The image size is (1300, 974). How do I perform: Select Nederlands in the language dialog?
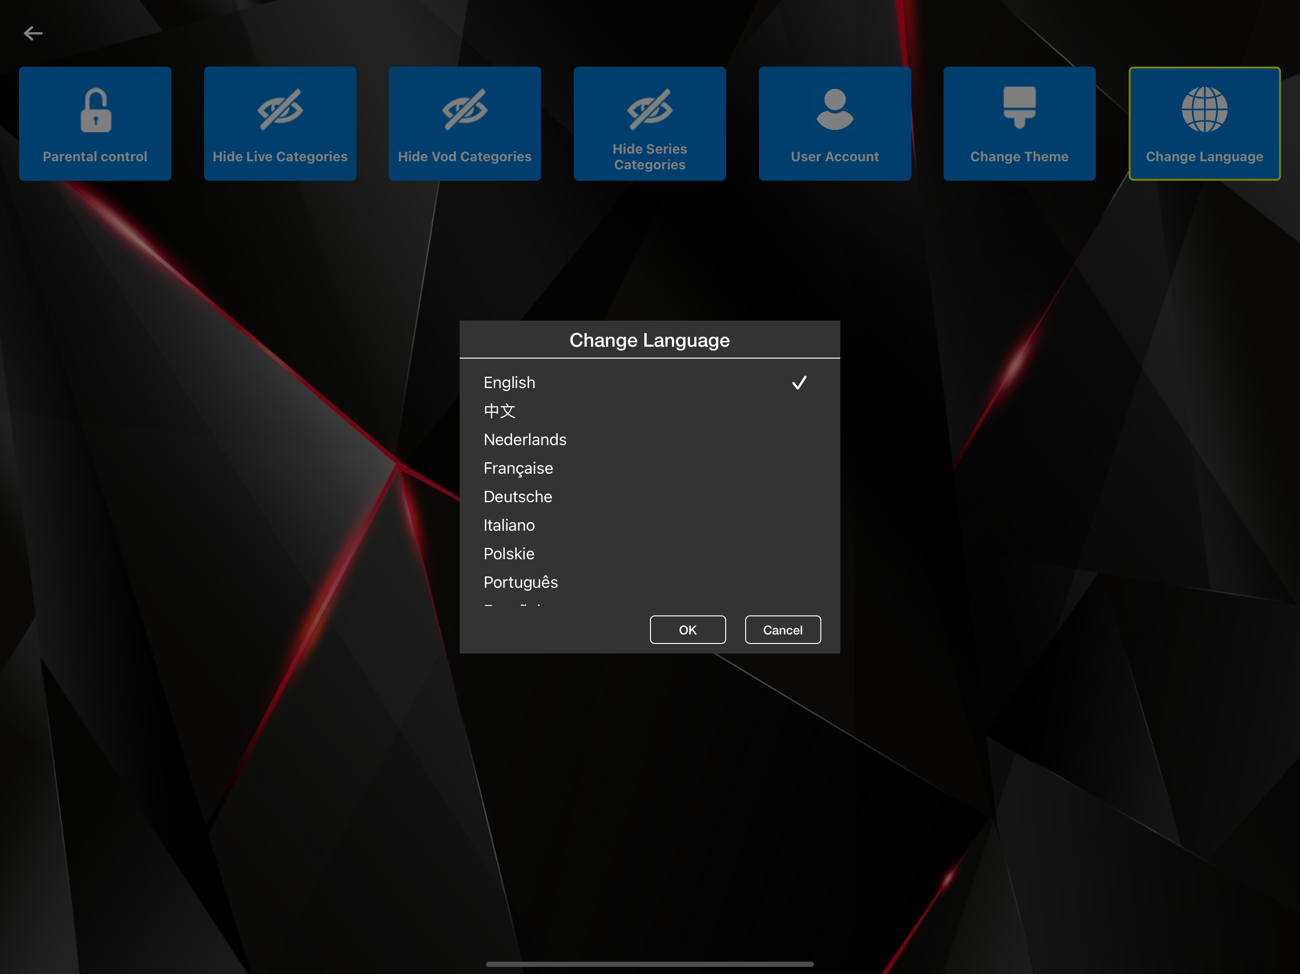pyautogui.click(x=525, y=439)
